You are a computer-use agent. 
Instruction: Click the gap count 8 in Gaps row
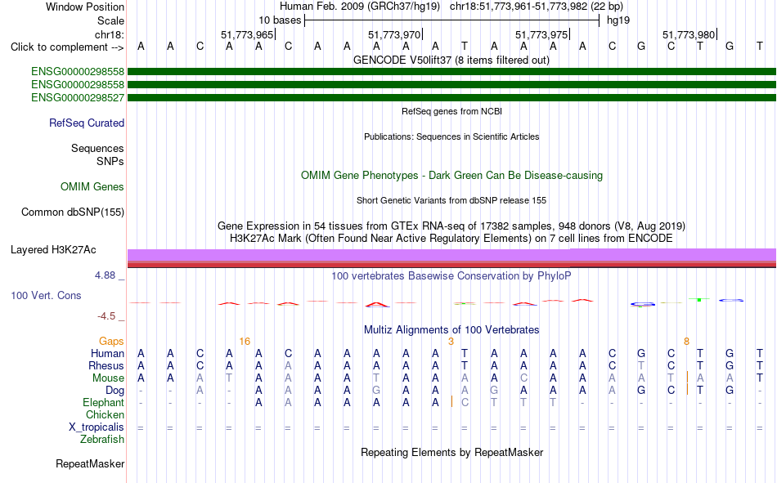pyautogui.click(x=686, y=342)
